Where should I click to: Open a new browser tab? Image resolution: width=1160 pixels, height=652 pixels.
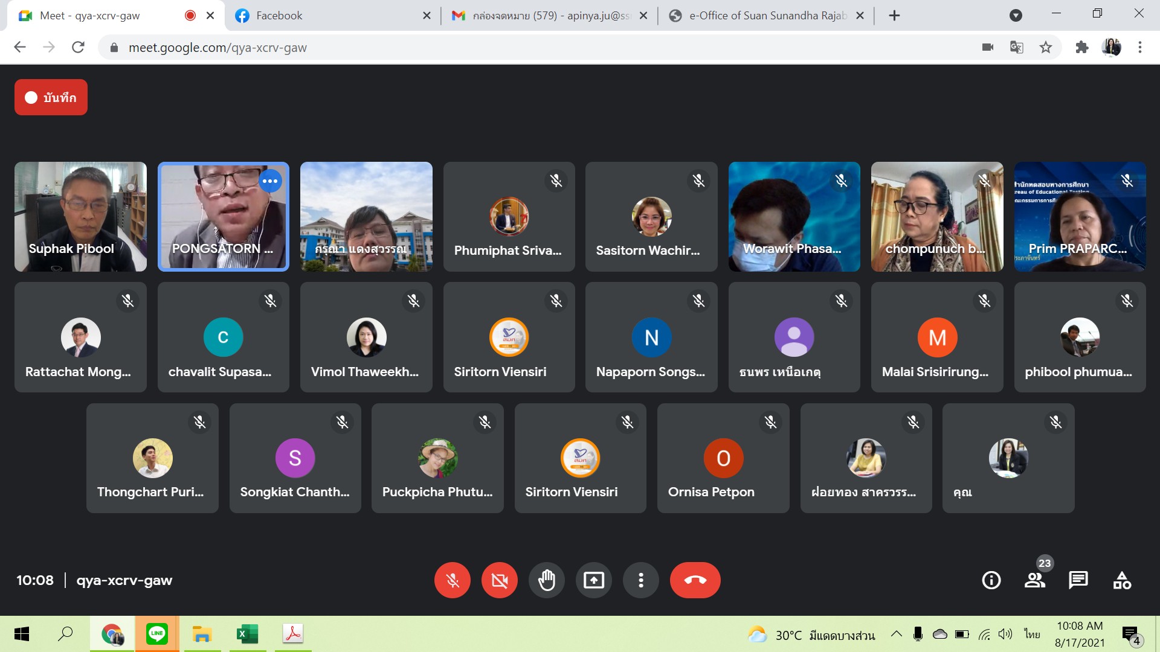coord(895,16)
